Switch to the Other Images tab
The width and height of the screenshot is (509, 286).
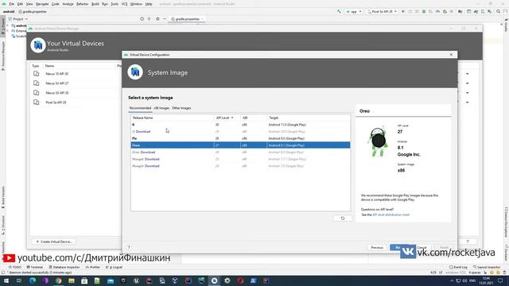click(181, 108)
